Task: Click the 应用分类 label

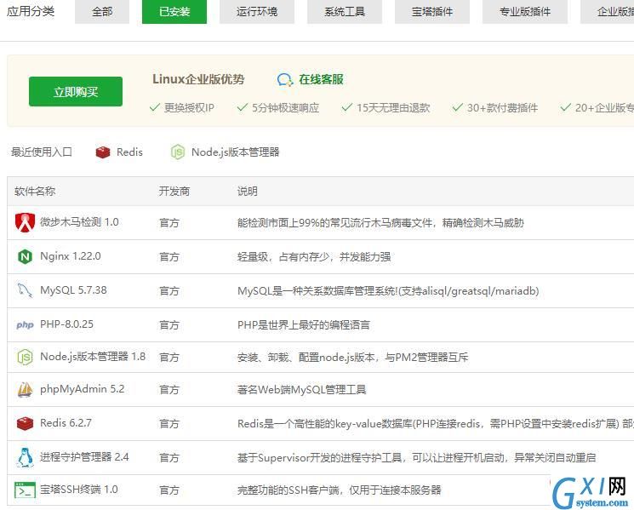Action: [x=31, y=11]
